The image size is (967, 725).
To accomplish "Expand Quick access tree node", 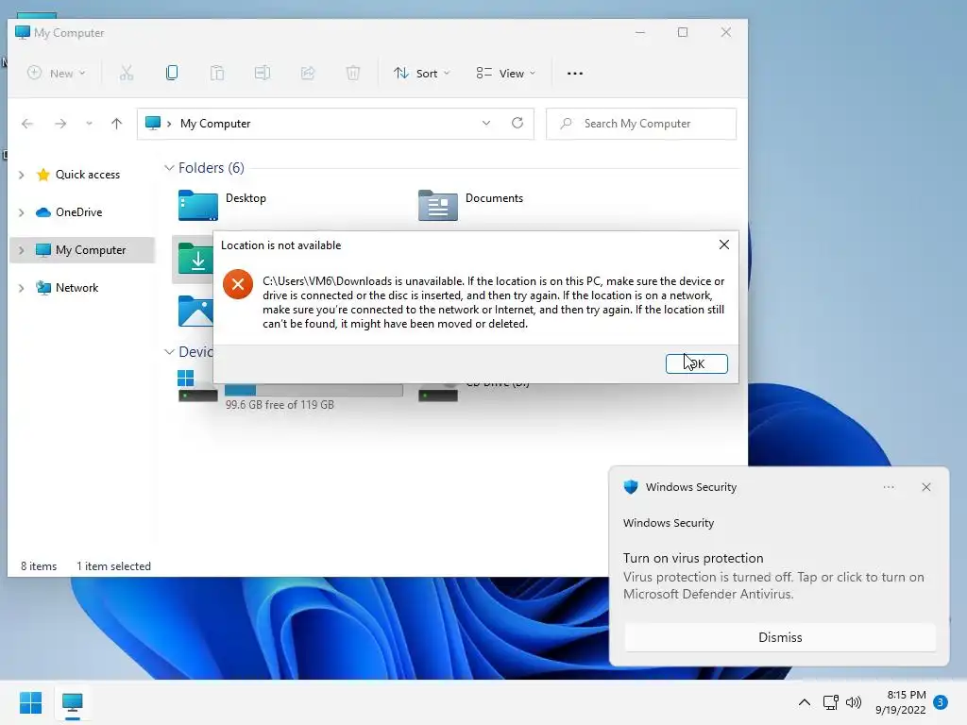I will click(22, 175).
